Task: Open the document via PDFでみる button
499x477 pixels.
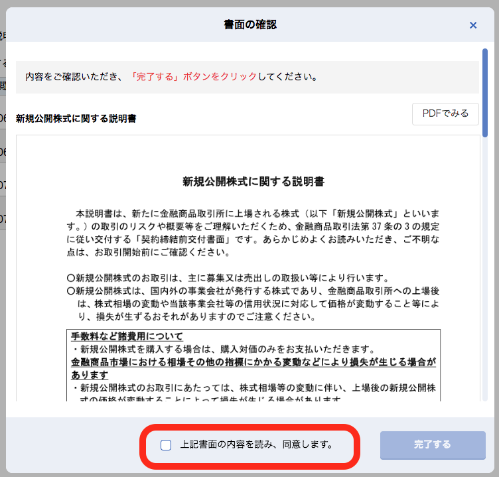Action: (445, 113)
